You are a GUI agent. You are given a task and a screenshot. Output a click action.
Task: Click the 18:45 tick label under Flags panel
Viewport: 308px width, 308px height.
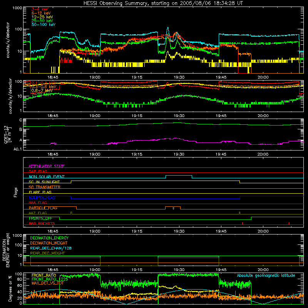pyautogui.click(x=53, y=231)
